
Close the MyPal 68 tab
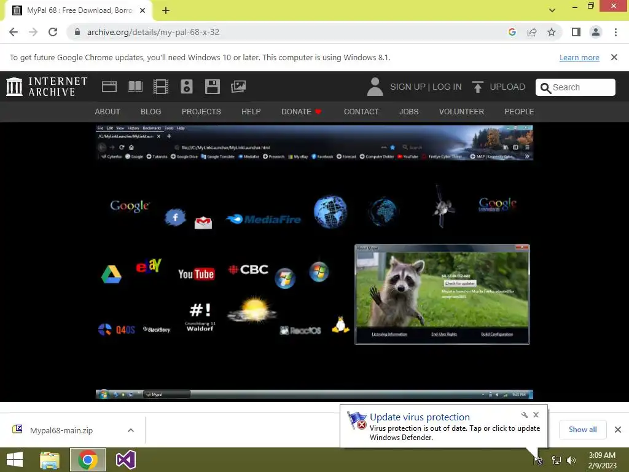coord(143,10)
